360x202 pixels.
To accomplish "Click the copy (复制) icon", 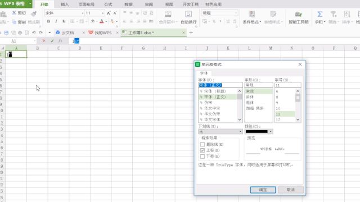I will tap(14, 22).
